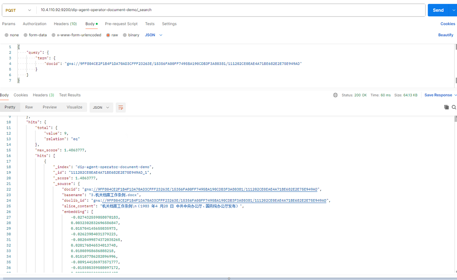Click the Beautify link
The height and width of the screenshot is (280, 457).
446,35
